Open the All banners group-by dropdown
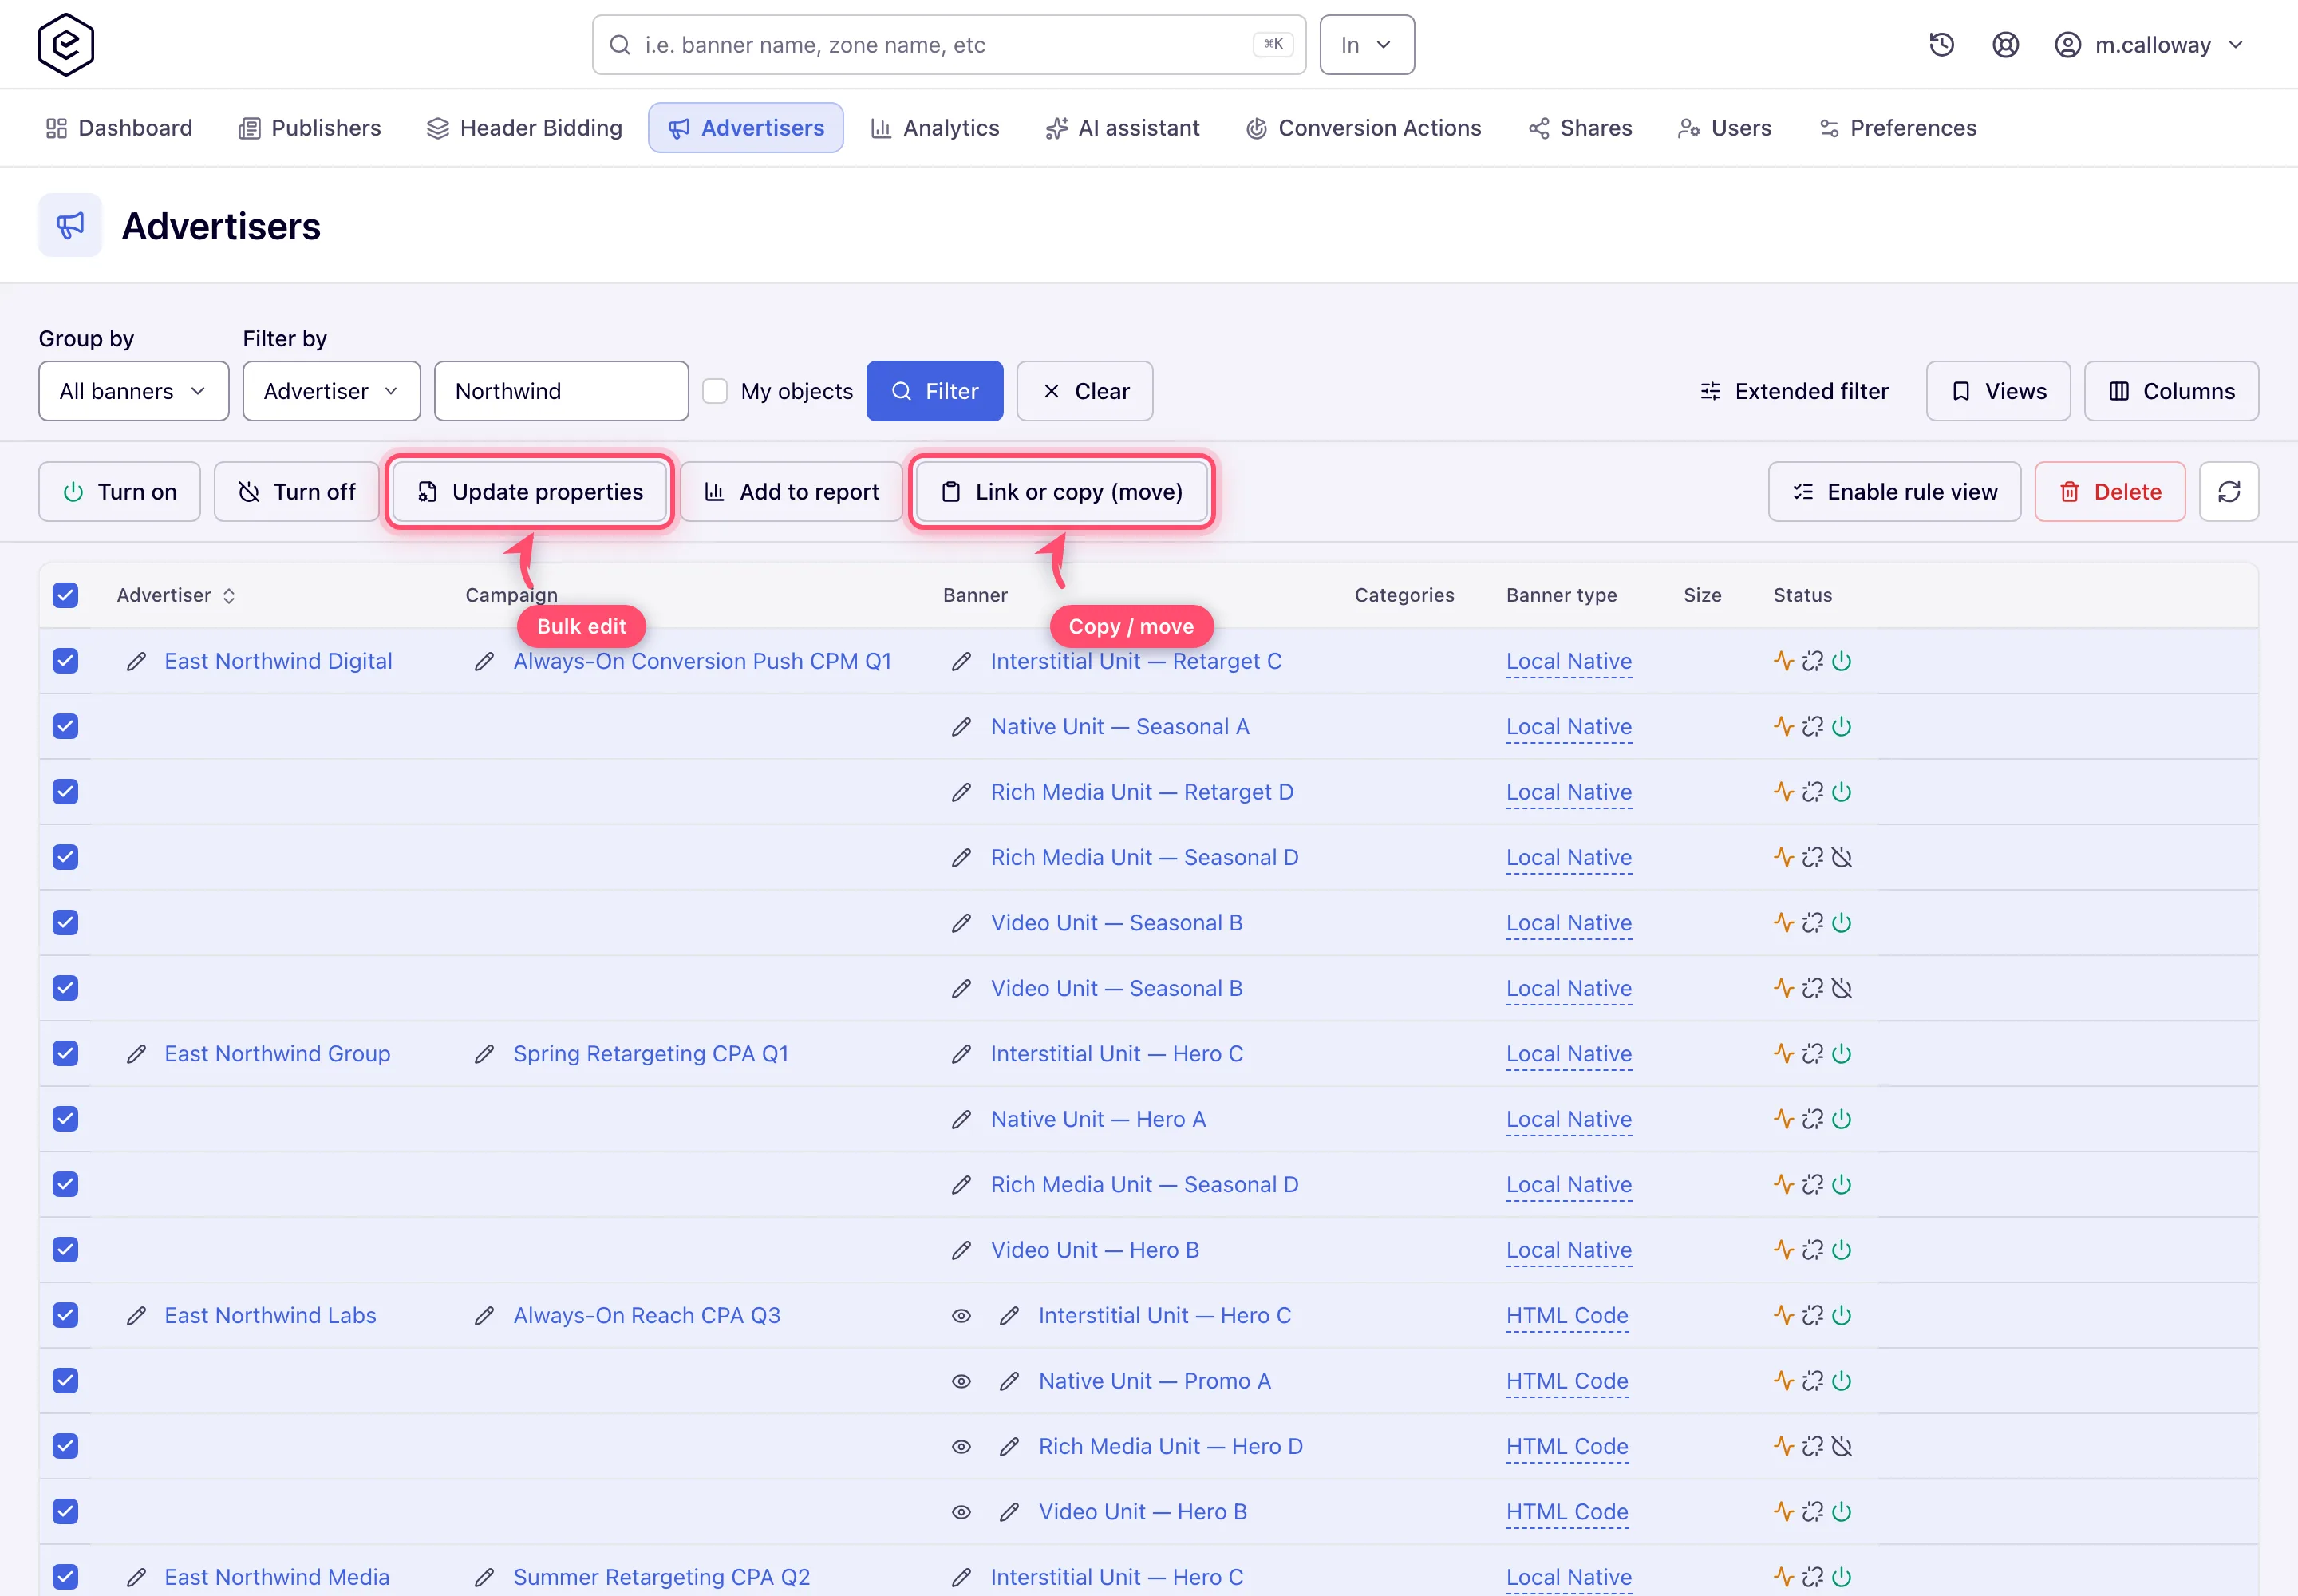Screen dimensions: 2298x1596 (x=134, y=391)
